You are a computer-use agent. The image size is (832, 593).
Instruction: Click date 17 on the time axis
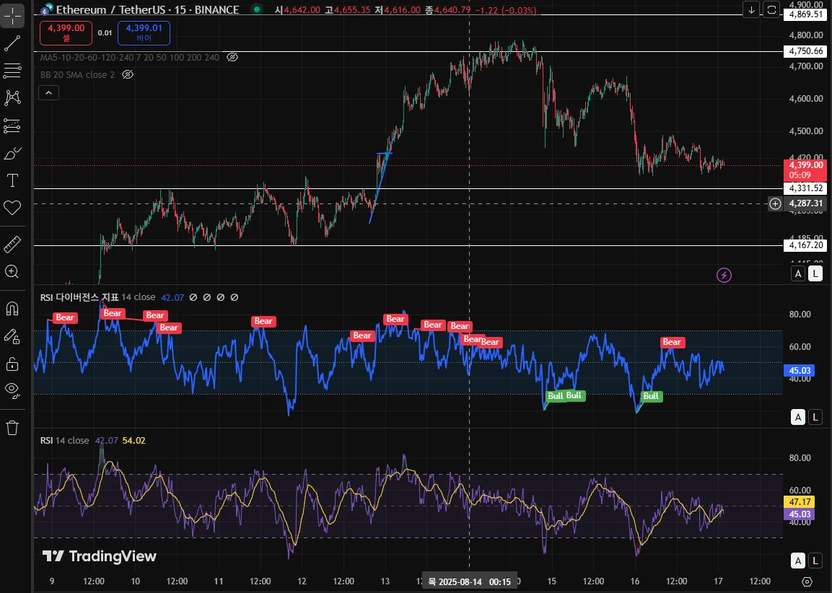[719, 581]
